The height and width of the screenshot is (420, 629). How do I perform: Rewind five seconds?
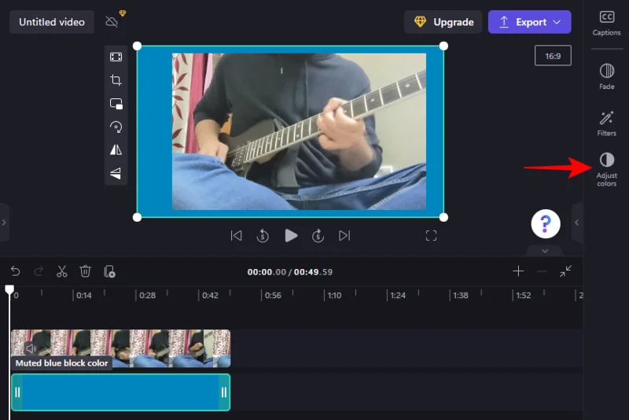(x=263, y=235)
